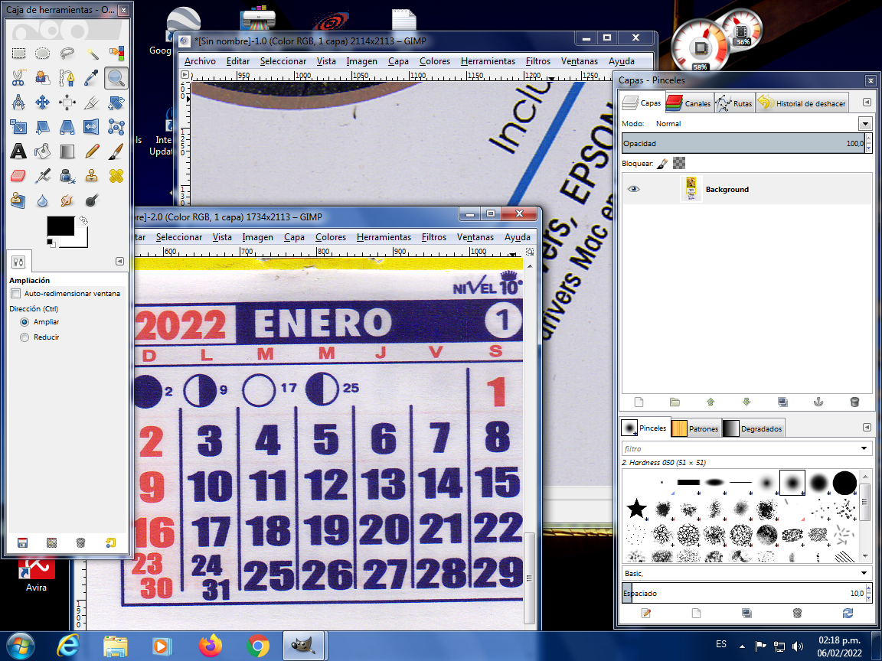Select the Align tool
The width and height of the screenshot is (882, 661).
67,103
